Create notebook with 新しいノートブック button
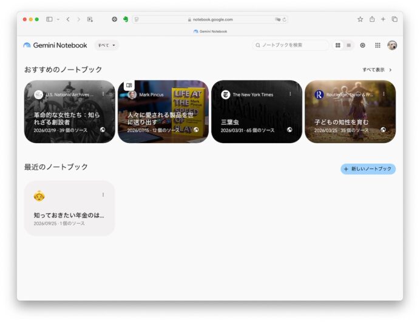Screen dimensions: 420x323 pyautogui.click(x=368, y=169)
